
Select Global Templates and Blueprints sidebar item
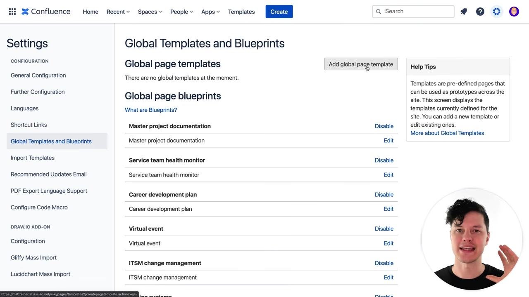click(x=57, y=141)
